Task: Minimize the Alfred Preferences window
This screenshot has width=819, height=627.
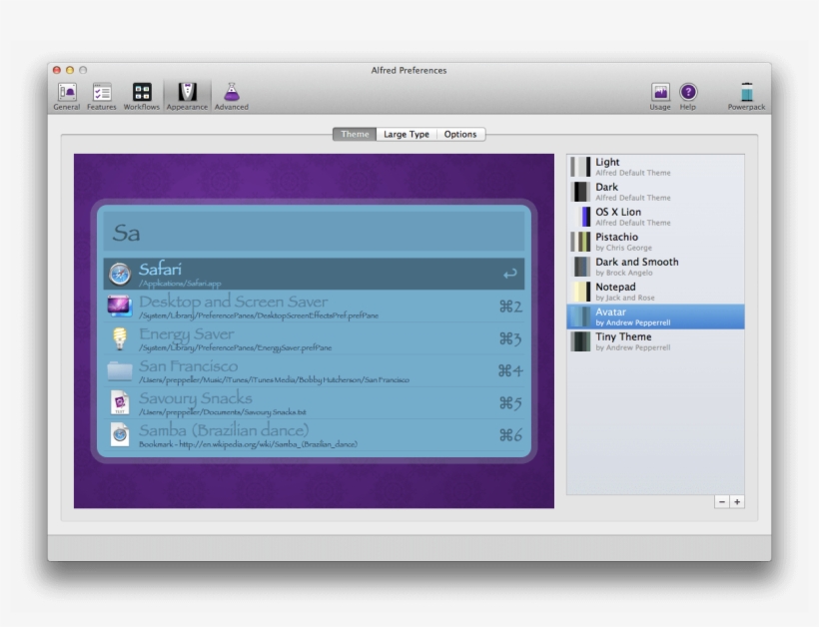Action: tap(70, 70)
